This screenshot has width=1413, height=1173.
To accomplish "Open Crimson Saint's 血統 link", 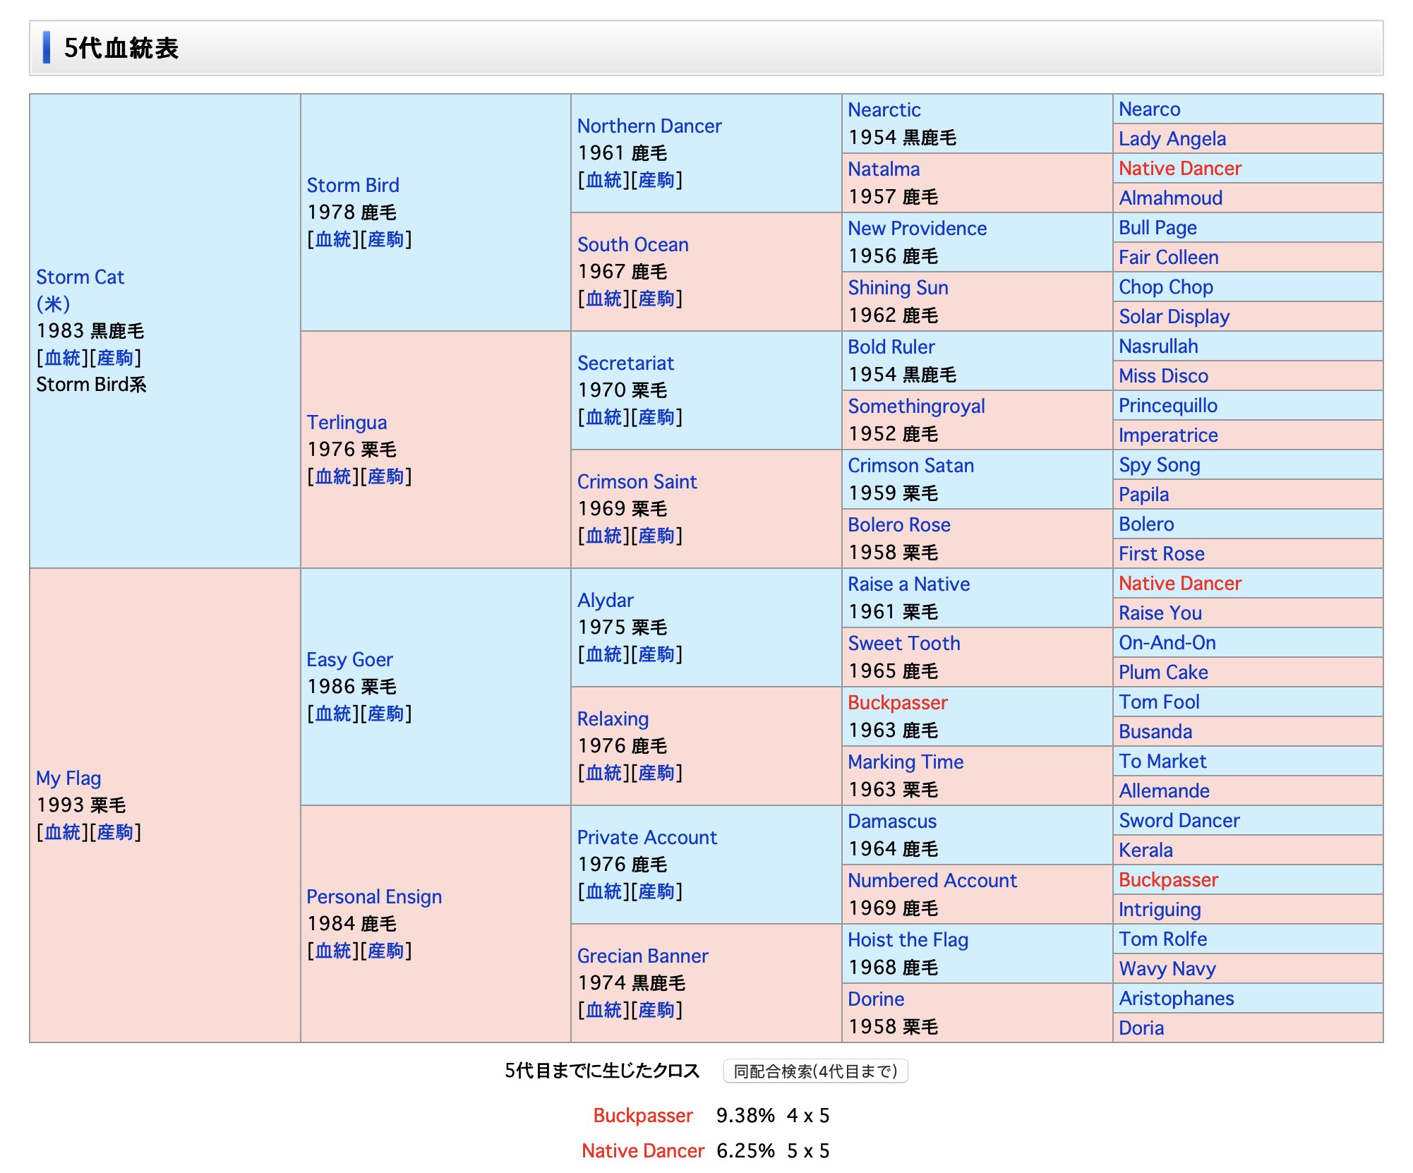I will pyautogui.click(x=604, y=536).
